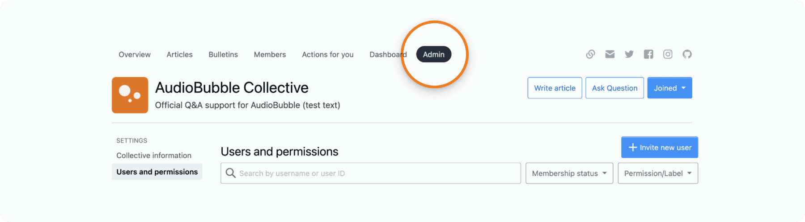Click the Write article button
Viewport: 805px width, 222px height.
[555, 88]
